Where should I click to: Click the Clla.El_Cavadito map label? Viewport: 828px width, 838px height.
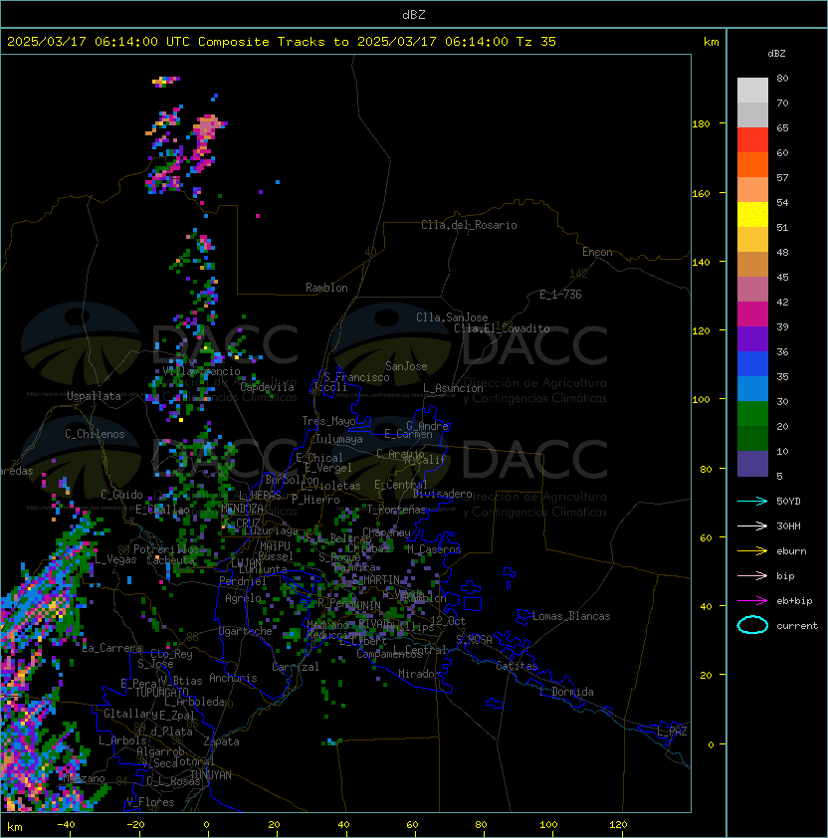click(502, 328)
